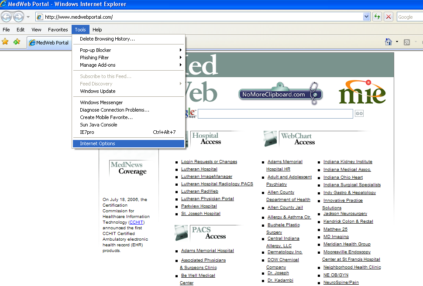Open the address bar dropdown arrow
The image size is (423, 286).
click(x=366, y=17)
